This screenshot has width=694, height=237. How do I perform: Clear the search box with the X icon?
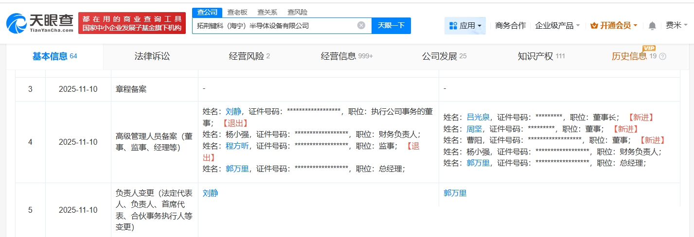pyautogui.click(x=361, y=25)
